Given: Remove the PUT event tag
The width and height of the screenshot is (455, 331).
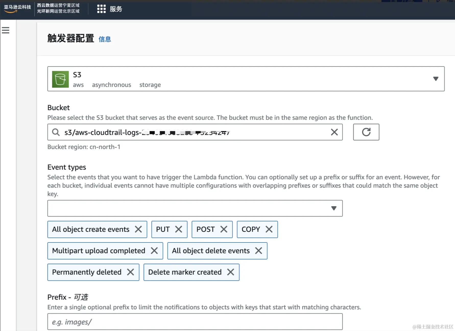Looking at the screenshot, I should click(x=179, y=229).
